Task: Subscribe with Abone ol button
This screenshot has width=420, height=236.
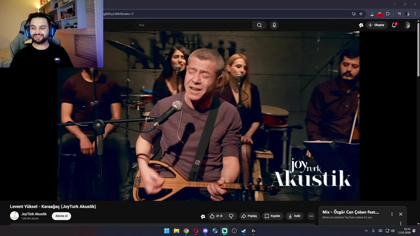Action: [x=61, y=216]
